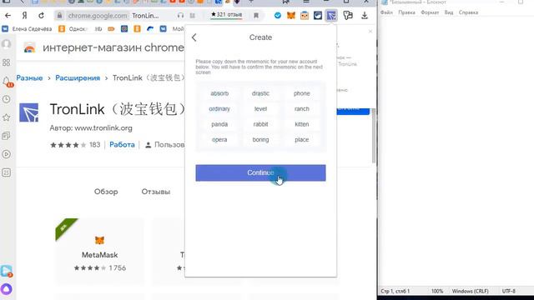Open the Разные breadcrumb link
This screenshot has width=534, height=300.
pyautogui.click(x=30, y=77)
